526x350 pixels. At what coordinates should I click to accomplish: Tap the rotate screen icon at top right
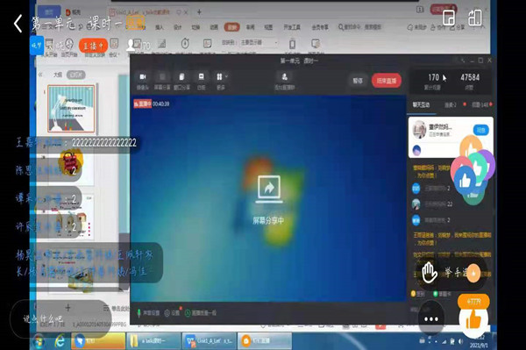(x=475, y=18)
